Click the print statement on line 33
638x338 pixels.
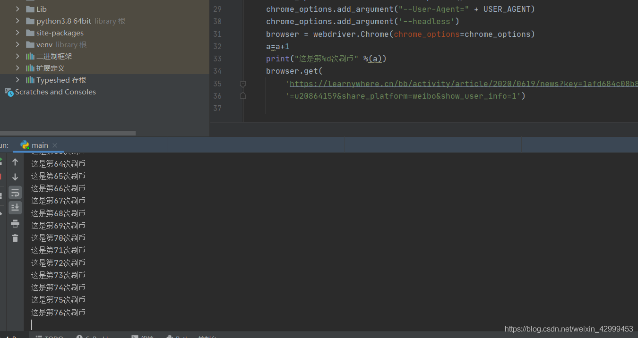tap(327, 59)
